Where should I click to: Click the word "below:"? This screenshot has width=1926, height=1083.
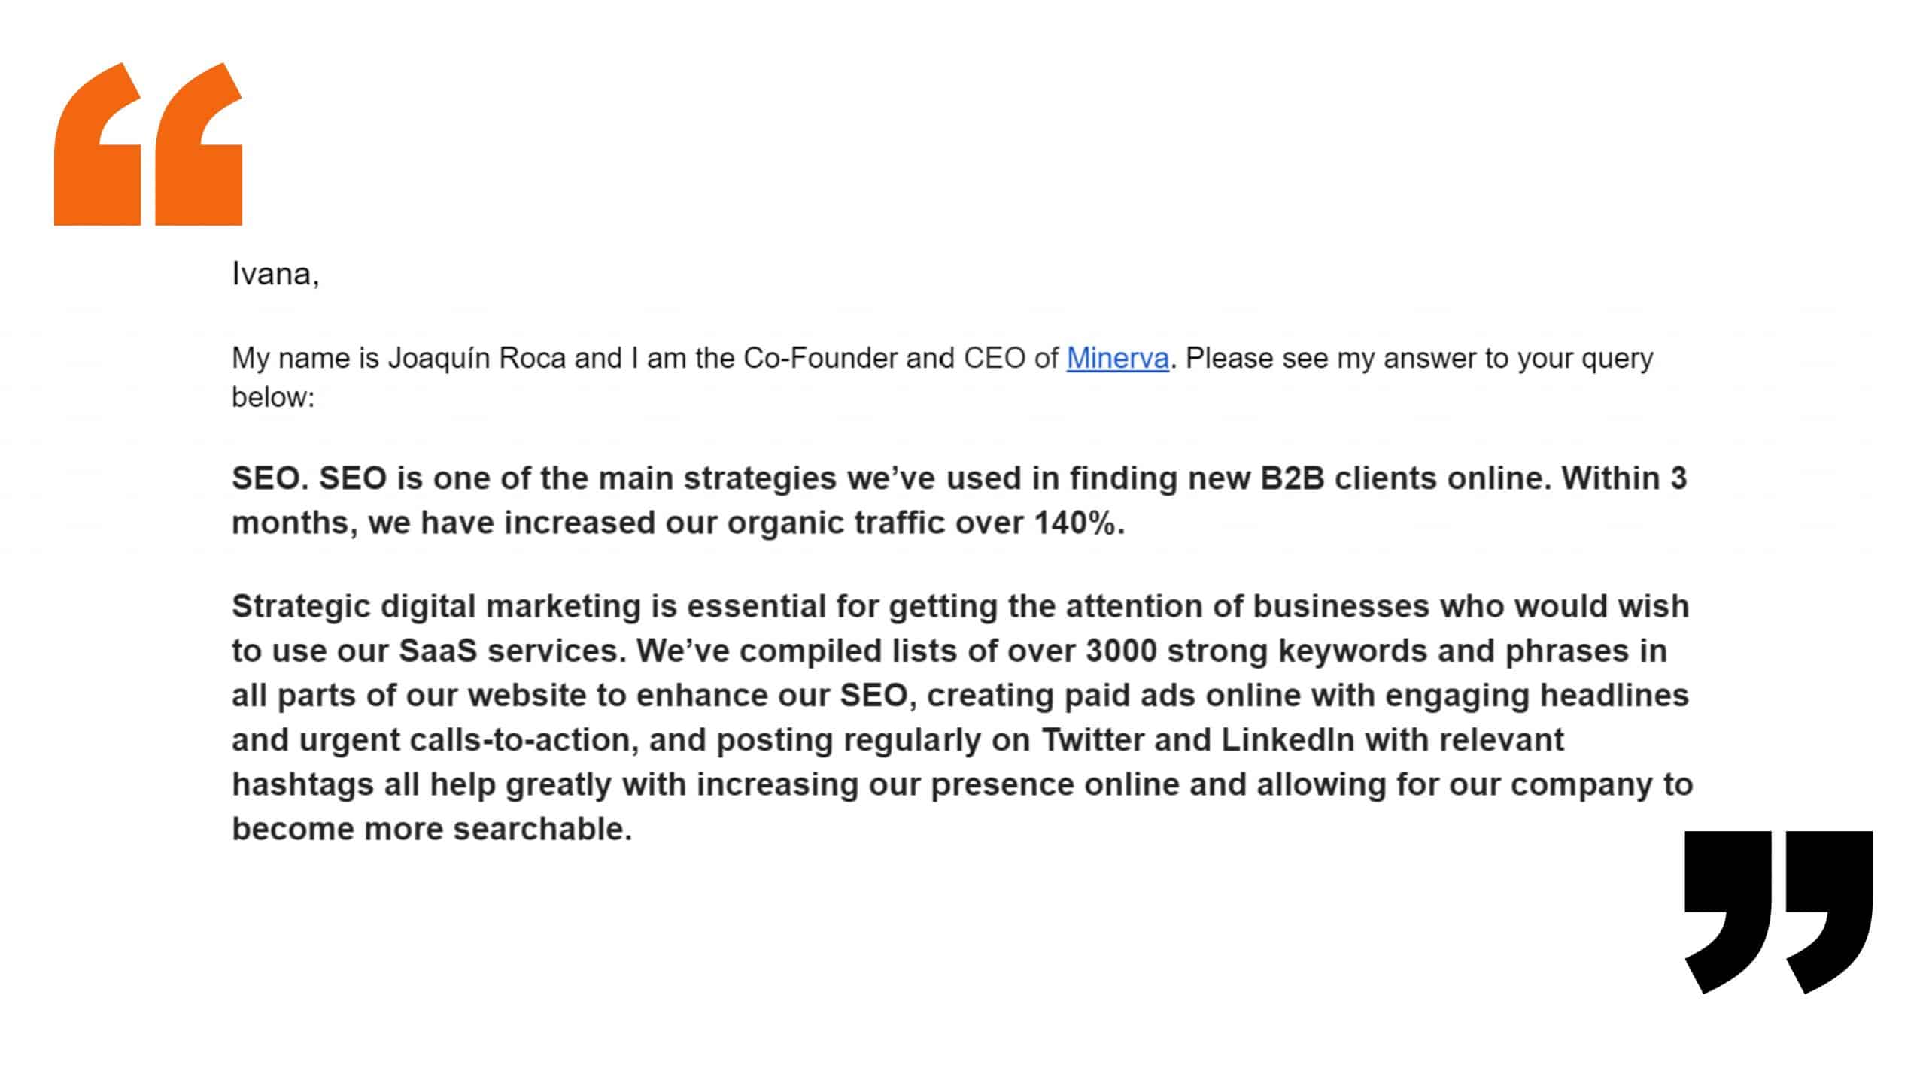[x=273, y=397]
